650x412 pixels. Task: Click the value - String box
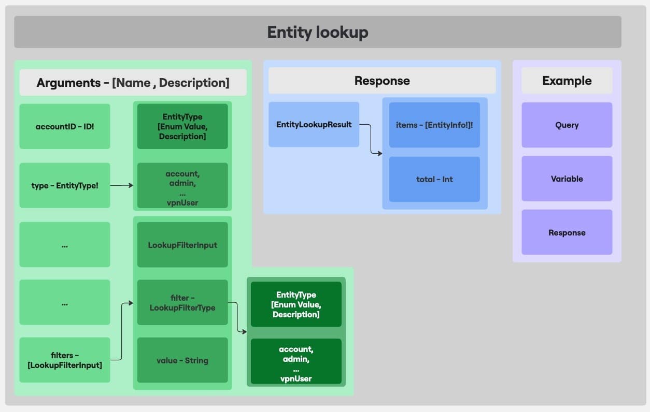[182, 360]
